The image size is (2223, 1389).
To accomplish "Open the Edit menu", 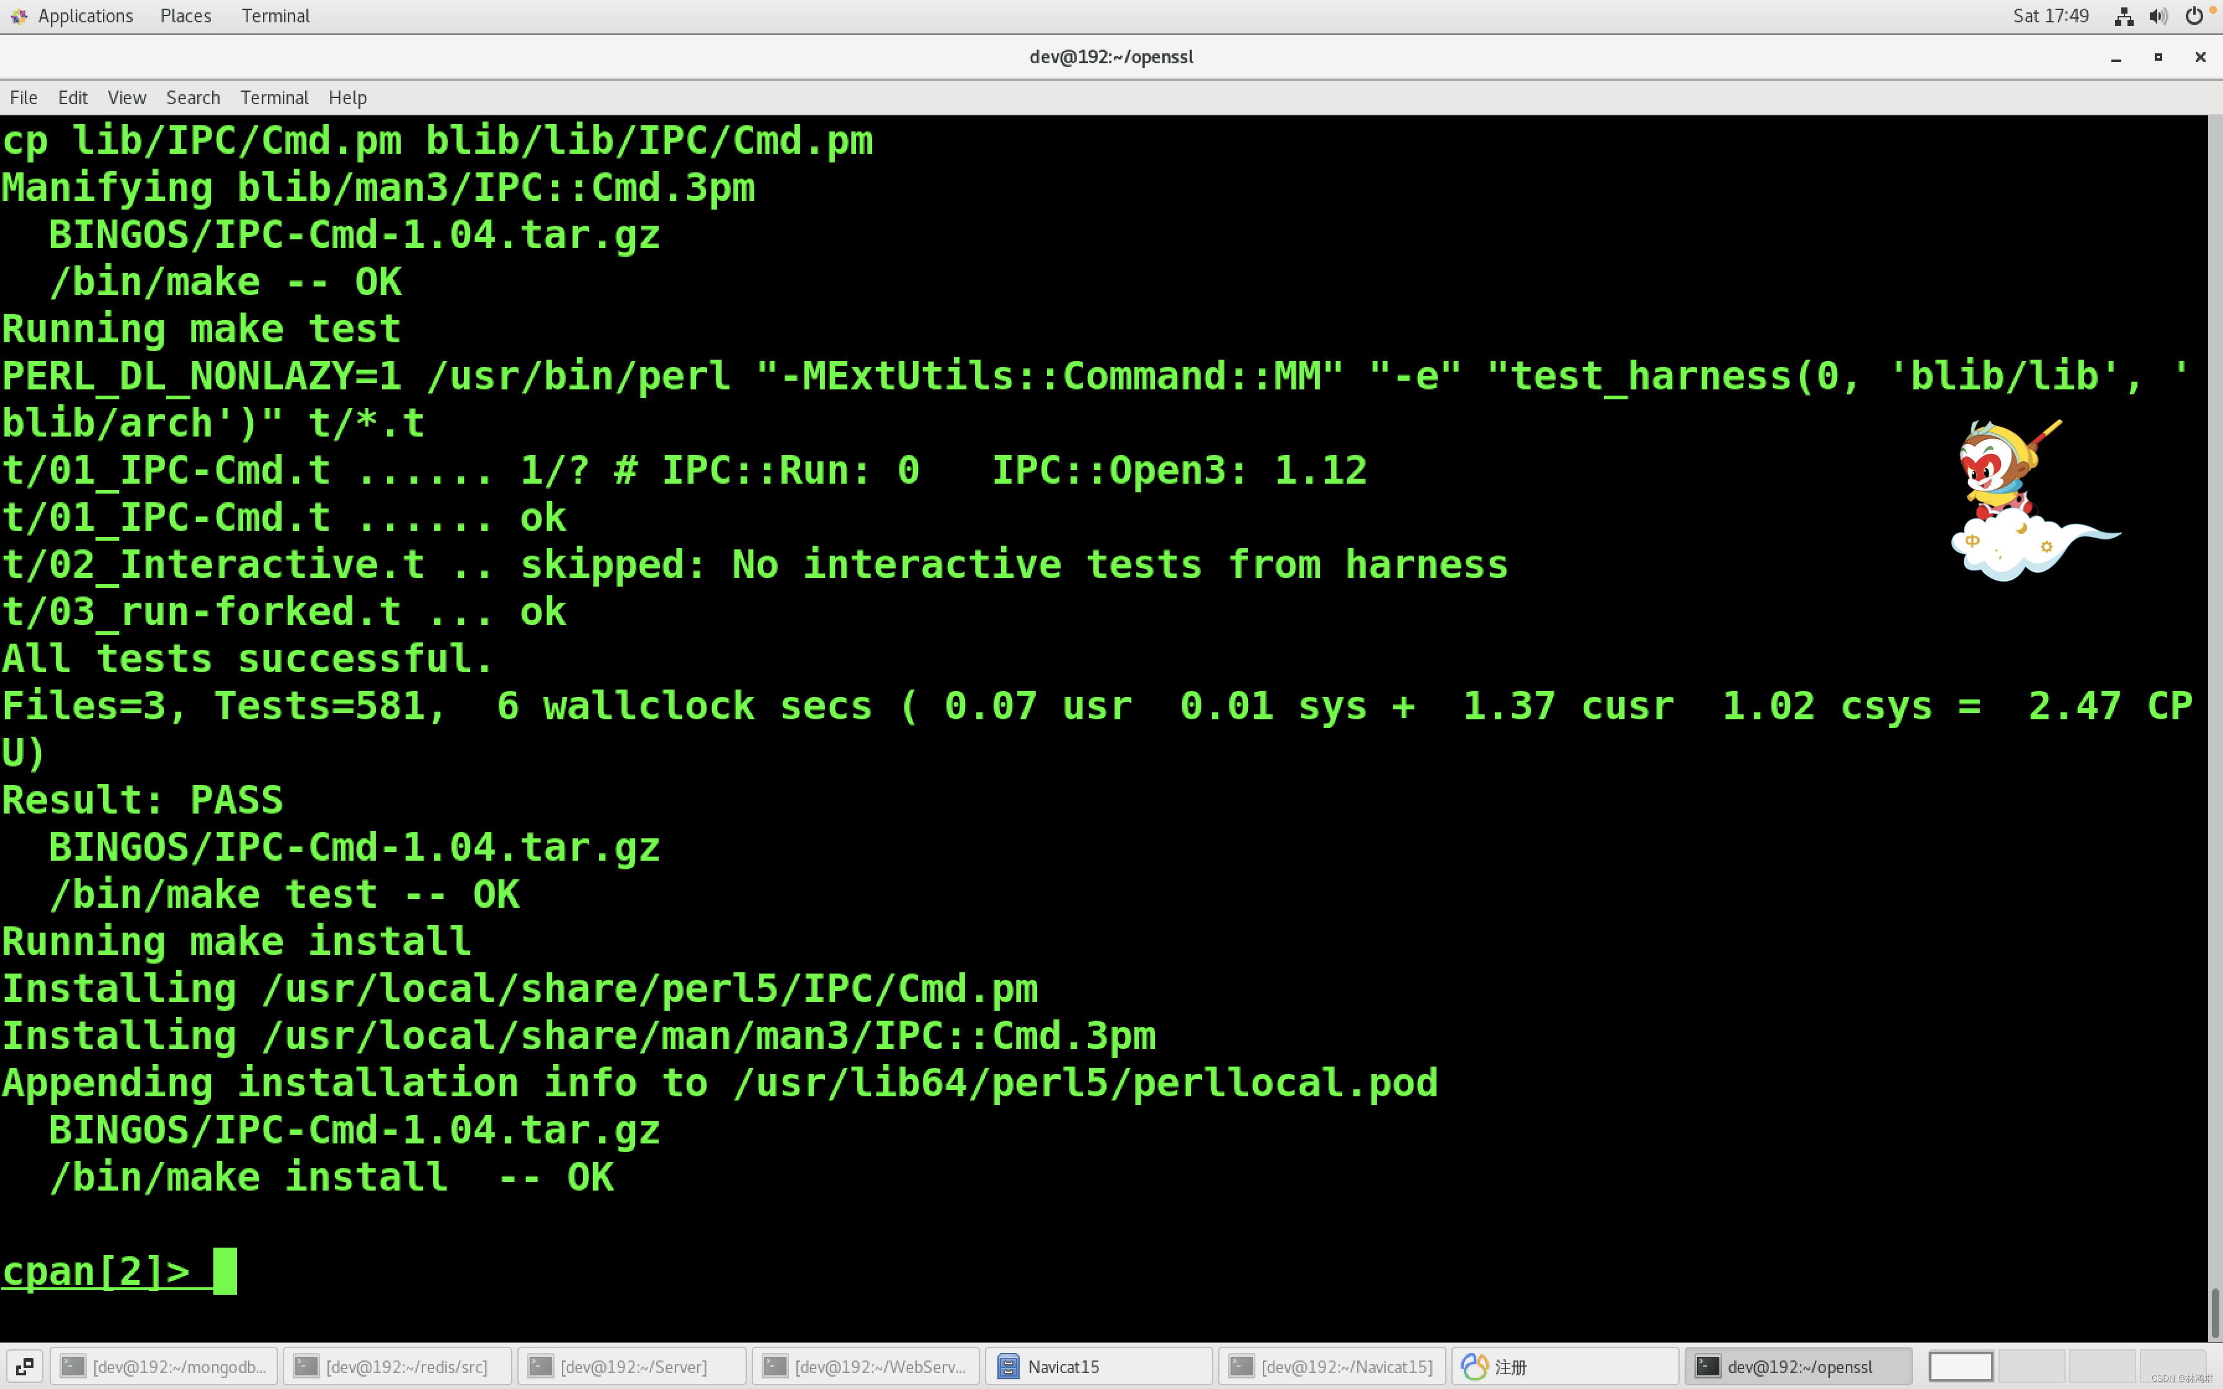I will tap(73, 97).
